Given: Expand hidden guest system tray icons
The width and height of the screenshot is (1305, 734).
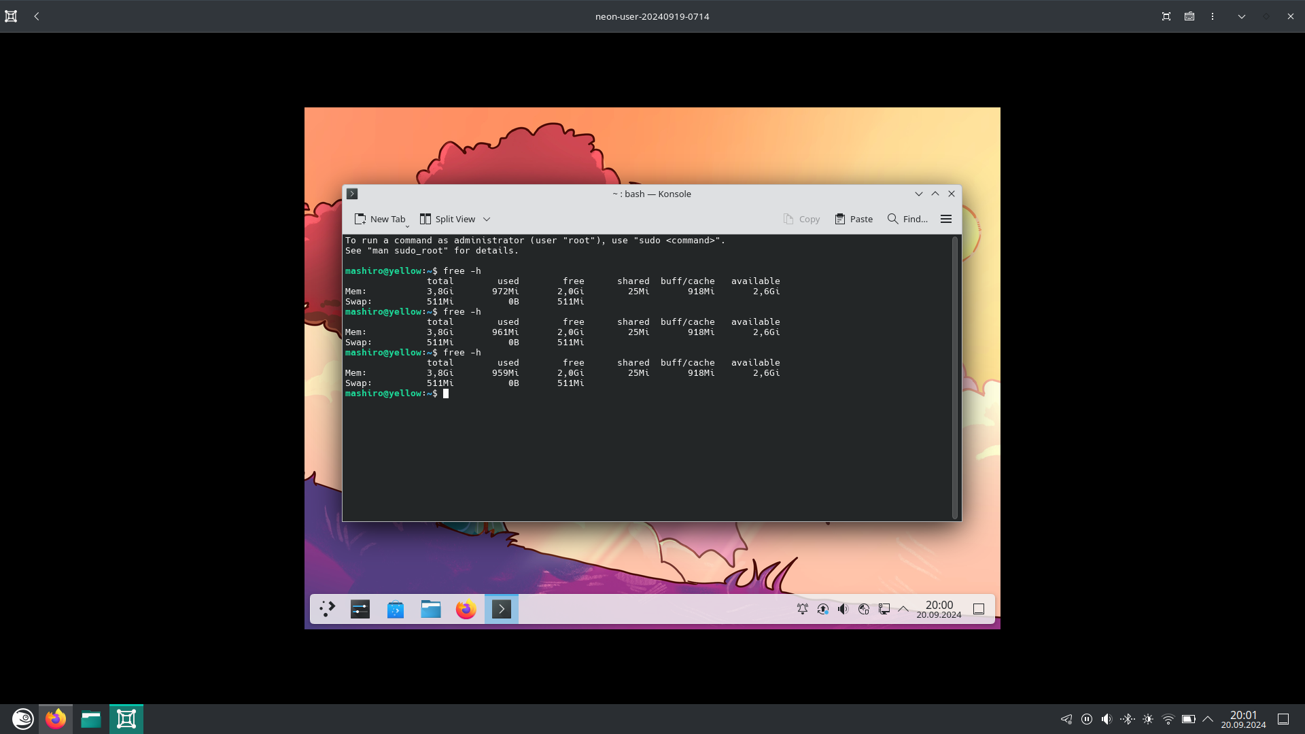Looking at the screenshot, I should pyautogui.click(x=903, y=609).
